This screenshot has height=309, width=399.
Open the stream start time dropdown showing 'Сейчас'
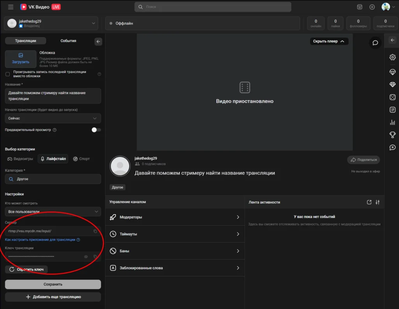(x=53, y=118)
